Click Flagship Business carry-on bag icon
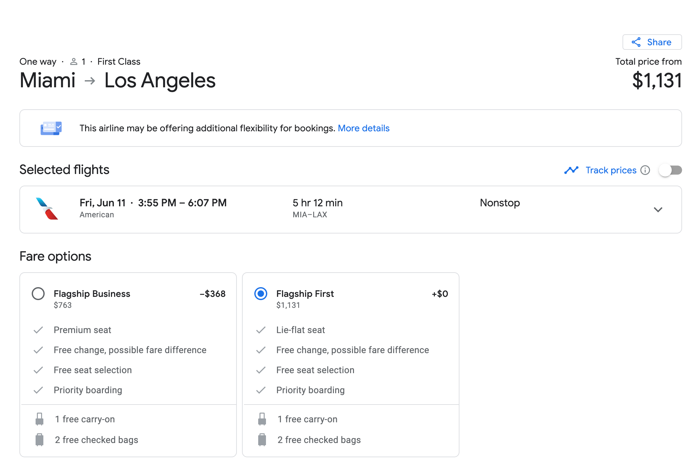Viewport: 695px width, 465px height. (x=39, y=419)
